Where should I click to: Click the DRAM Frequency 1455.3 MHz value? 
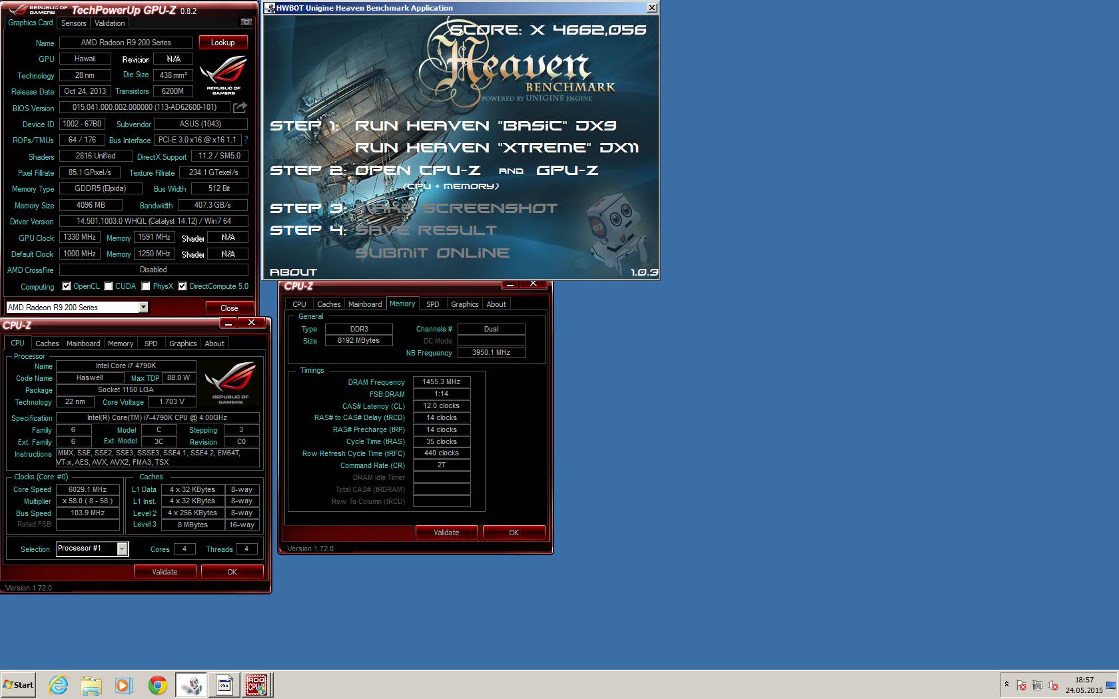(x=442, y=382)
